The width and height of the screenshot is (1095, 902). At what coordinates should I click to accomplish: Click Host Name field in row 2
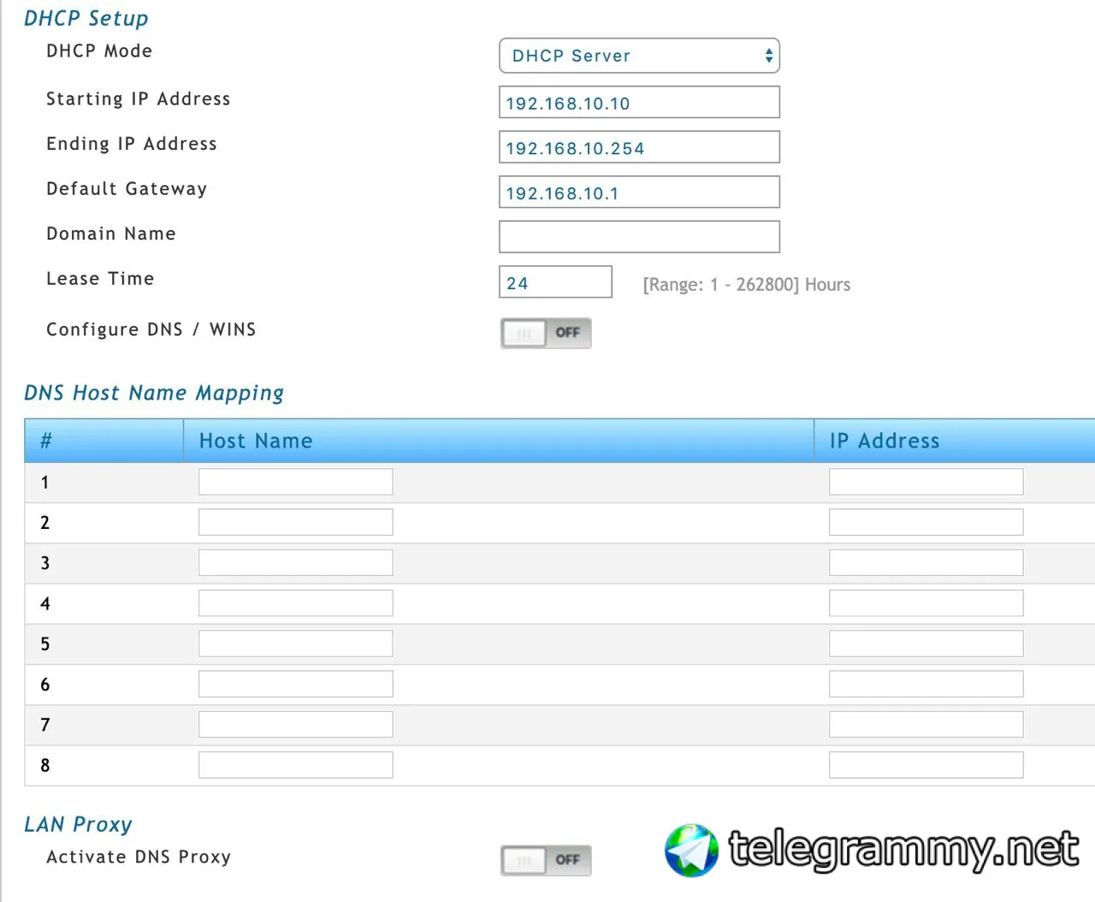(x=296, y=522)
